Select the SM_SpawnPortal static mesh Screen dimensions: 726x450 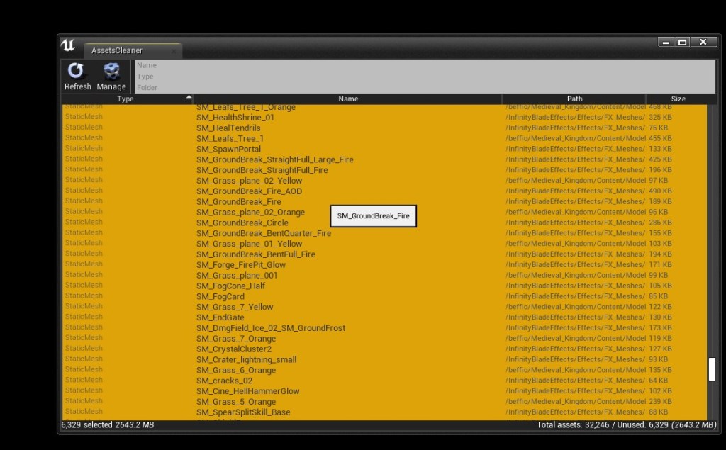tap(228, 150)
